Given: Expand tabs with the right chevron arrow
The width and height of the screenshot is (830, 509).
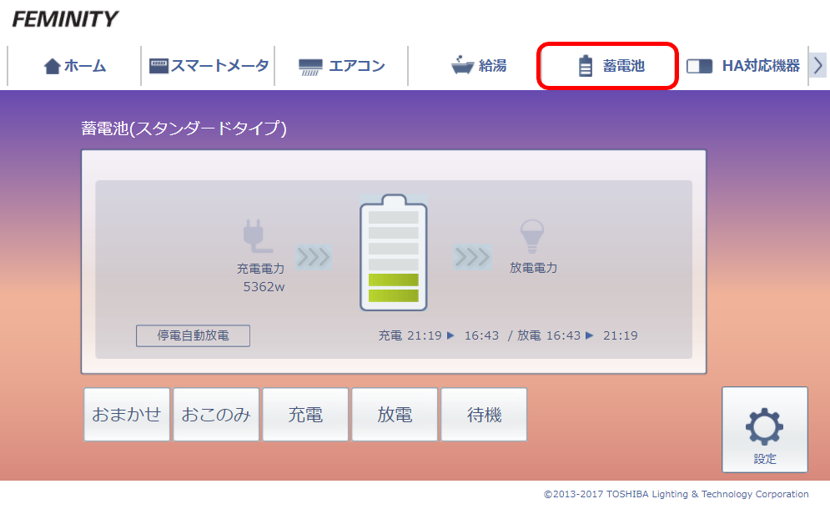Looking at the screenshot, I should click(x=817, y=66).
